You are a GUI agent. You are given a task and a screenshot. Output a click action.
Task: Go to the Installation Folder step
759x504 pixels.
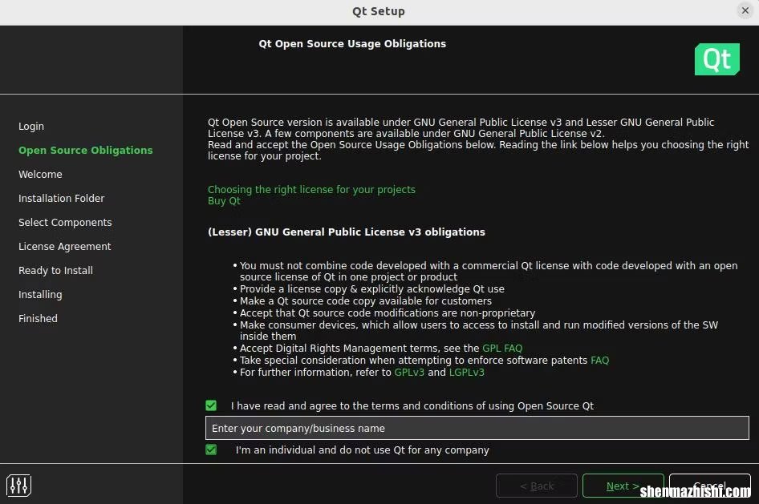point(62,199)
